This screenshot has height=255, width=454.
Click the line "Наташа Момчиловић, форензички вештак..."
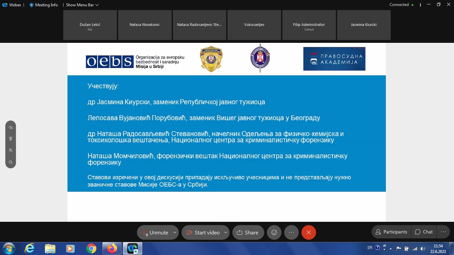[218, 159]
